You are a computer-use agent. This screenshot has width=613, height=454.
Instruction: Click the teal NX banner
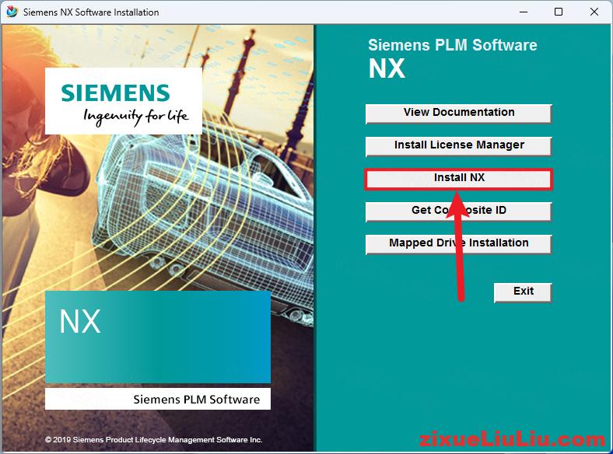157,337
